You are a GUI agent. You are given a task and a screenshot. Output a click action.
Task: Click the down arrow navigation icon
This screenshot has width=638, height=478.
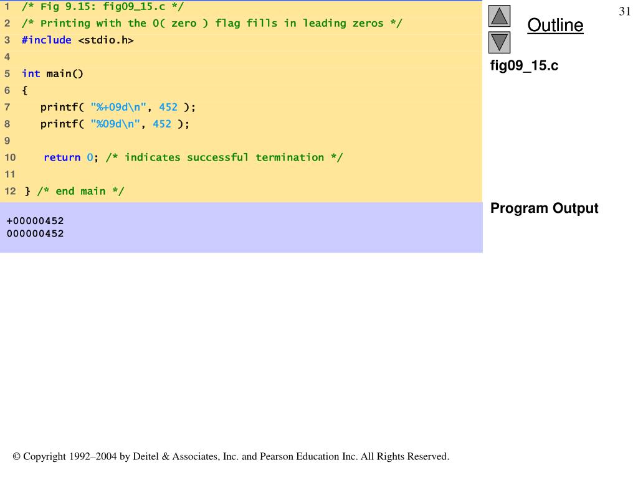click(x=499, y=42)
